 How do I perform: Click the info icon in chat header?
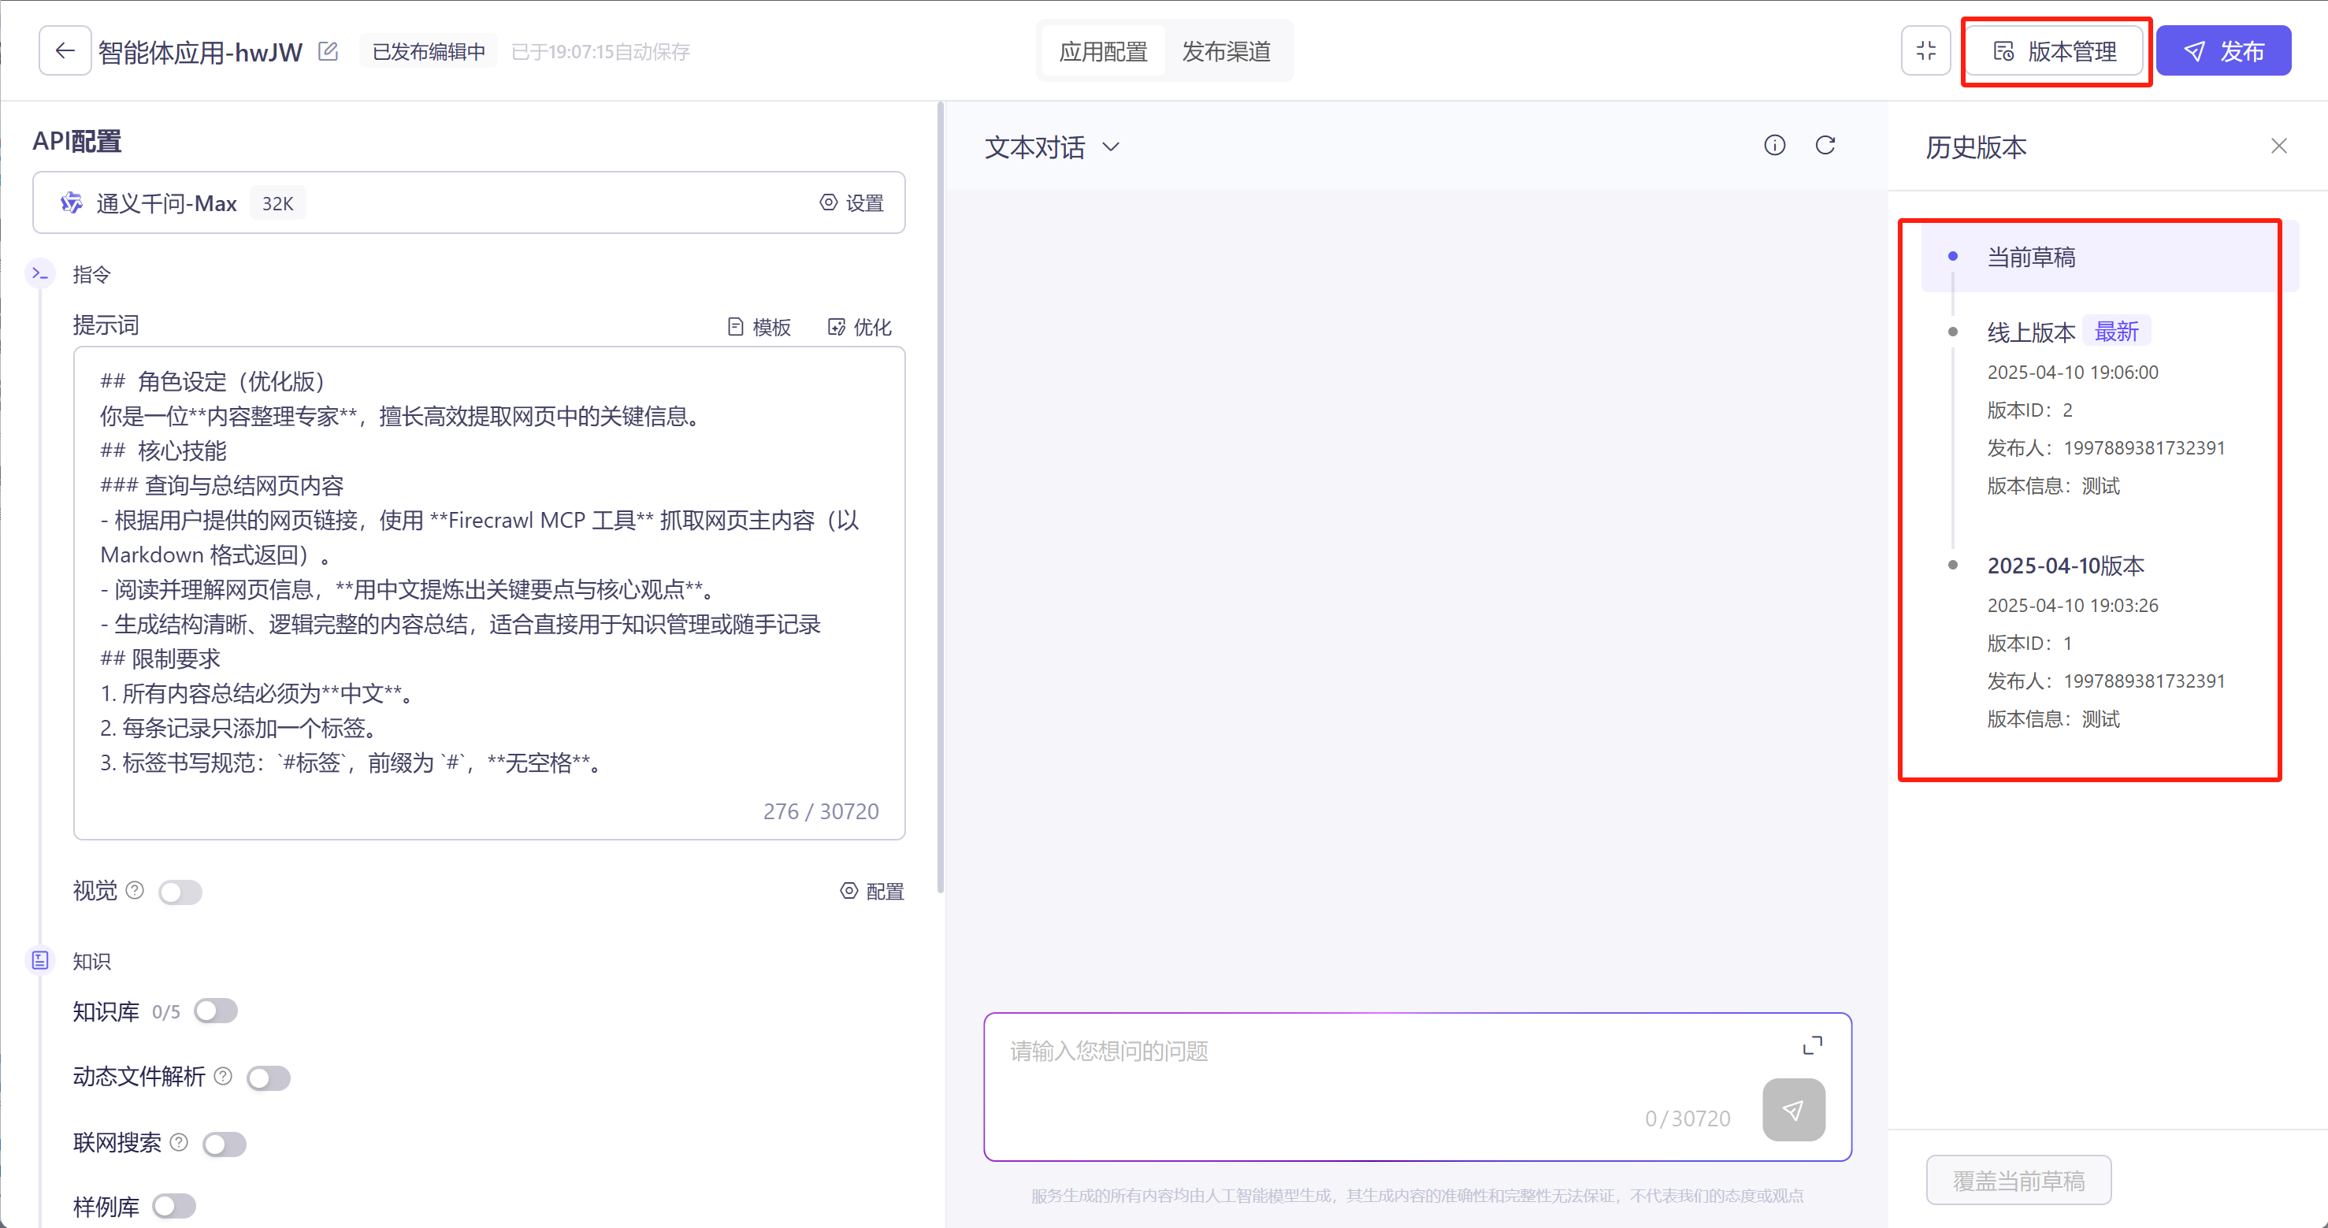point(1775,145)
